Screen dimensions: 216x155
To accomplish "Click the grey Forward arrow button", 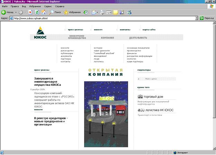I will coord(21,12).
